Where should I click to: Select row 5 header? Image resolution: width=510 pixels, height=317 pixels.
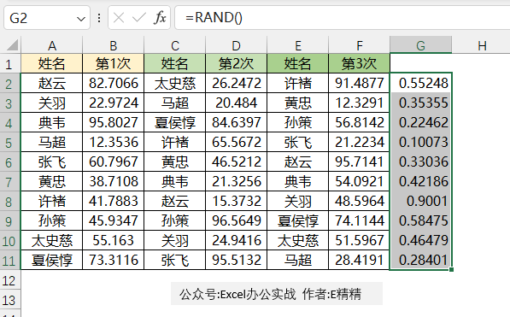pyautogui.click(x=10, y=142)
